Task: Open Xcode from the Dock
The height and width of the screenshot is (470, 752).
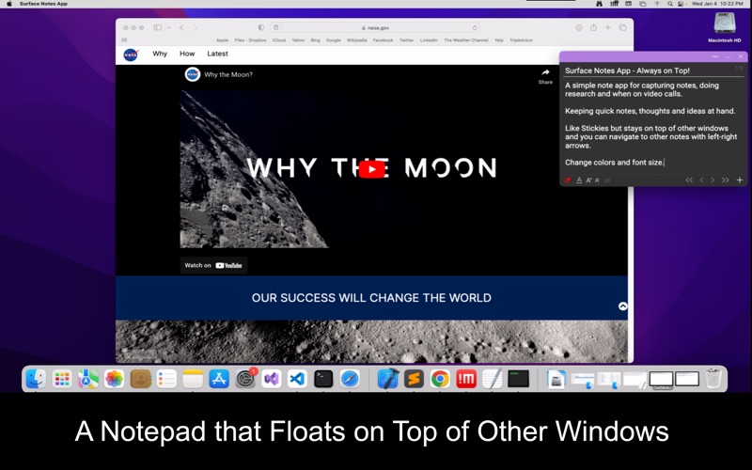Action: coord(387,379)
